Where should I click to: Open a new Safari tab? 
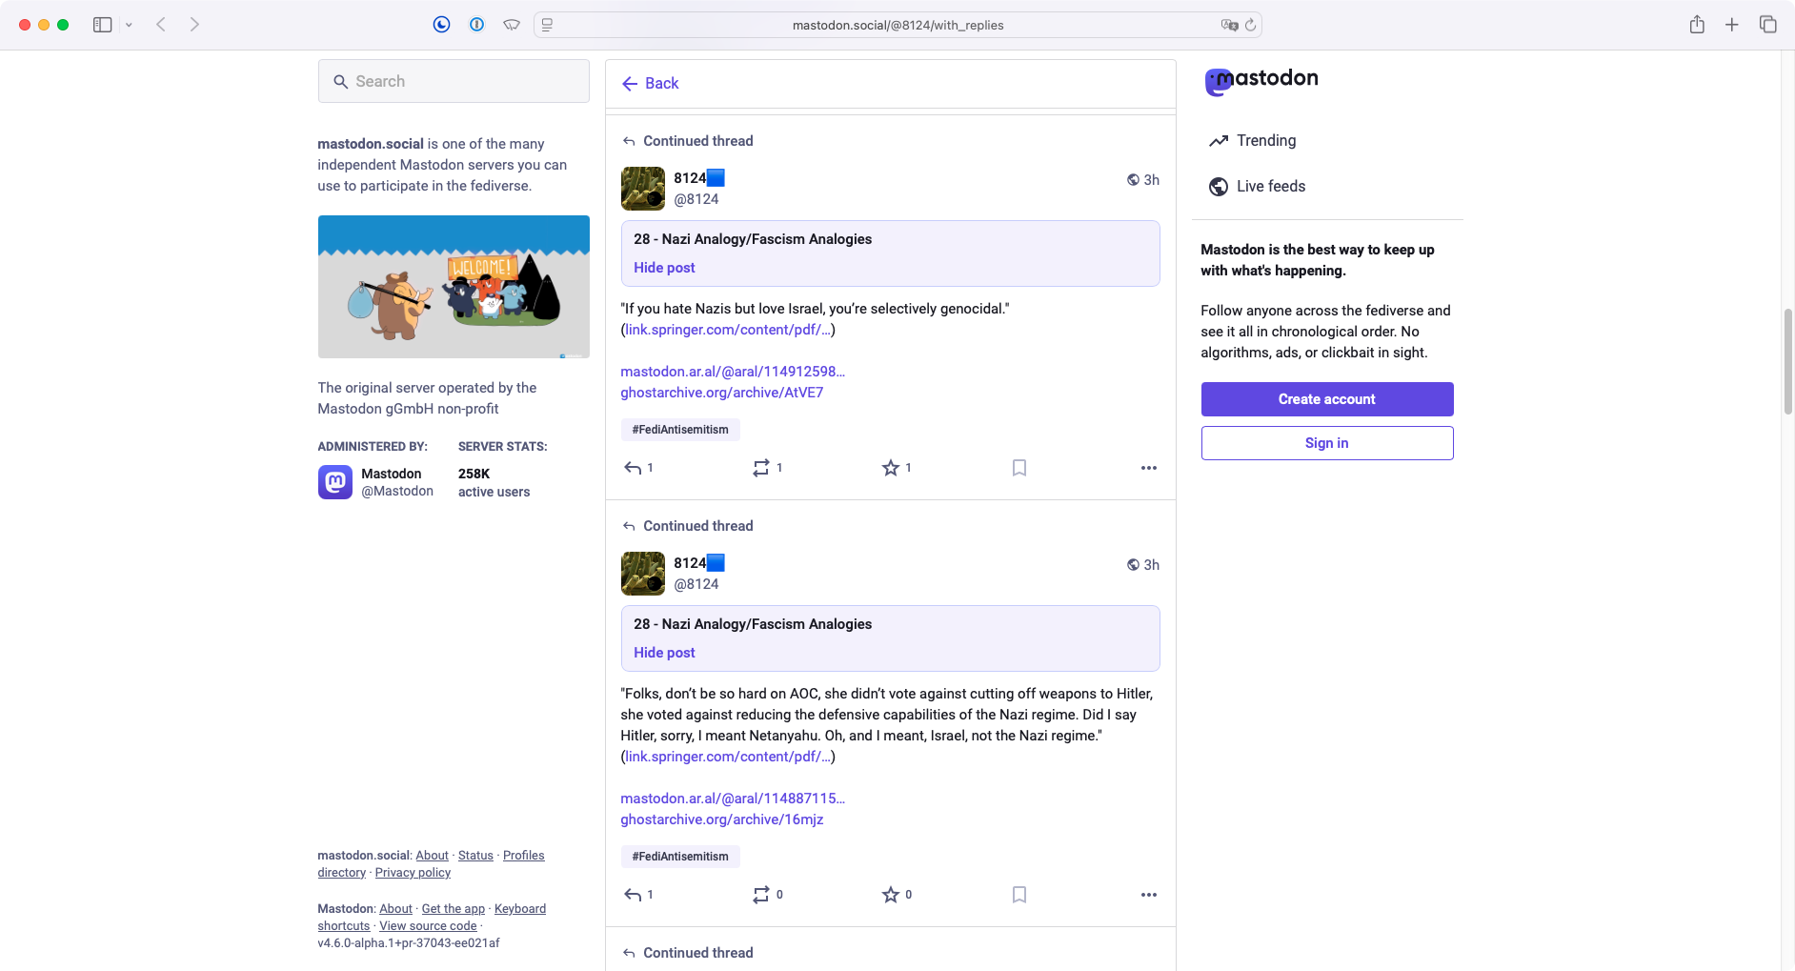click(1732, 25)
